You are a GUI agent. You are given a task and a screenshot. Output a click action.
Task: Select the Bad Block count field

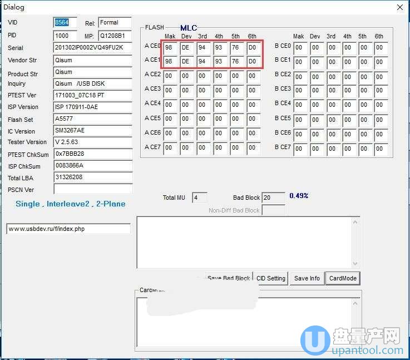point(273,198)
